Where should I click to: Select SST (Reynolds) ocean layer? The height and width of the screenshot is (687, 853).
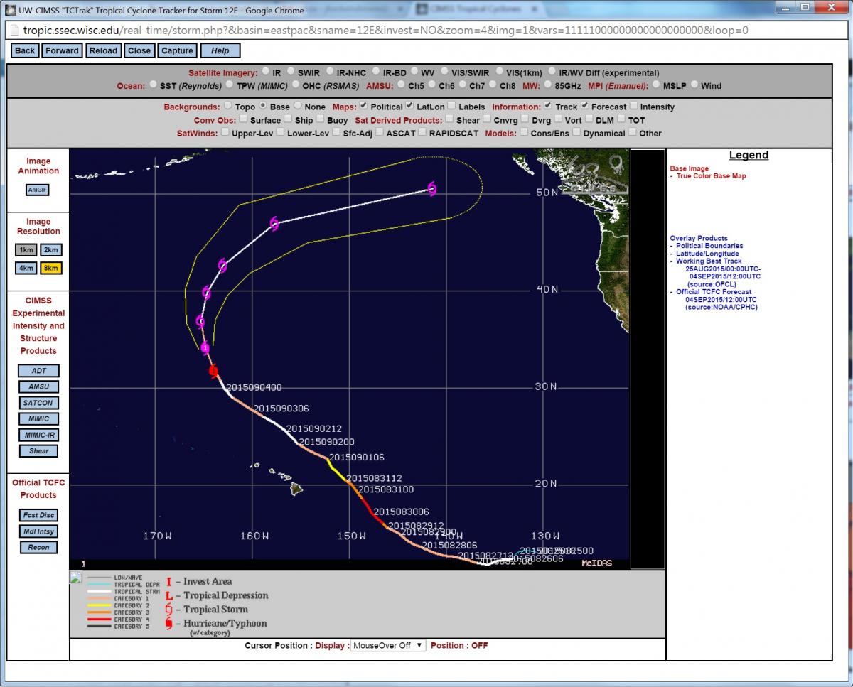click(x=153, y=85)
